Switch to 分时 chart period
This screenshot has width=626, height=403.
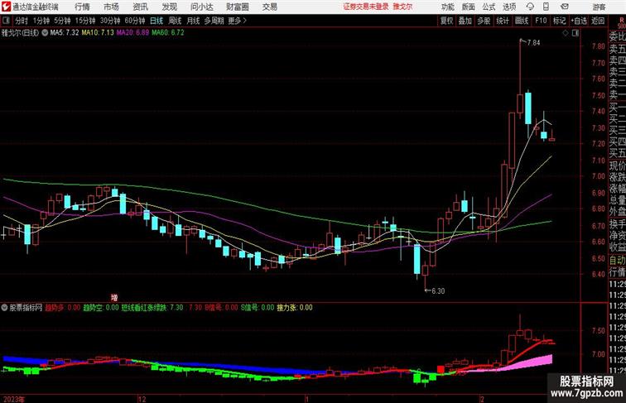tap(22, 21)
